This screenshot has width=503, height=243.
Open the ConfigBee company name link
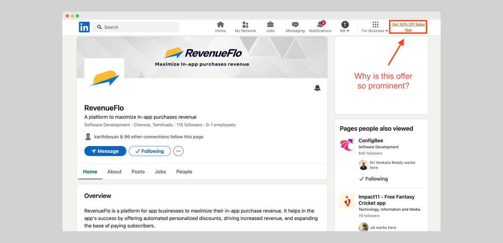coord(371,141)
